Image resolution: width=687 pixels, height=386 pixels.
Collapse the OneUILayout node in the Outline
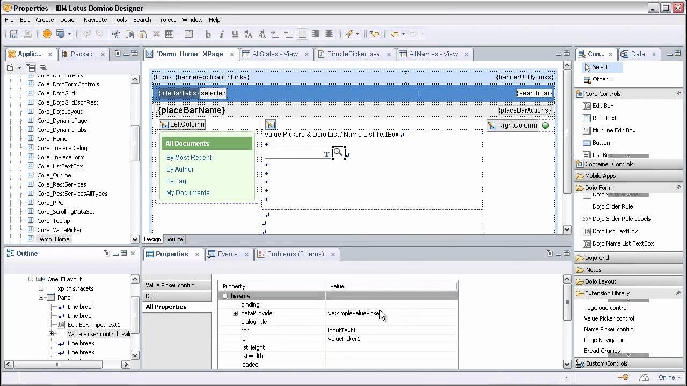pos(31,279)
